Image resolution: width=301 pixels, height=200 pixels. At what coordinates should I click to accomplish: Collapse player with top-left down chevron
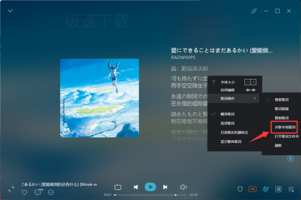pos(10,11)
